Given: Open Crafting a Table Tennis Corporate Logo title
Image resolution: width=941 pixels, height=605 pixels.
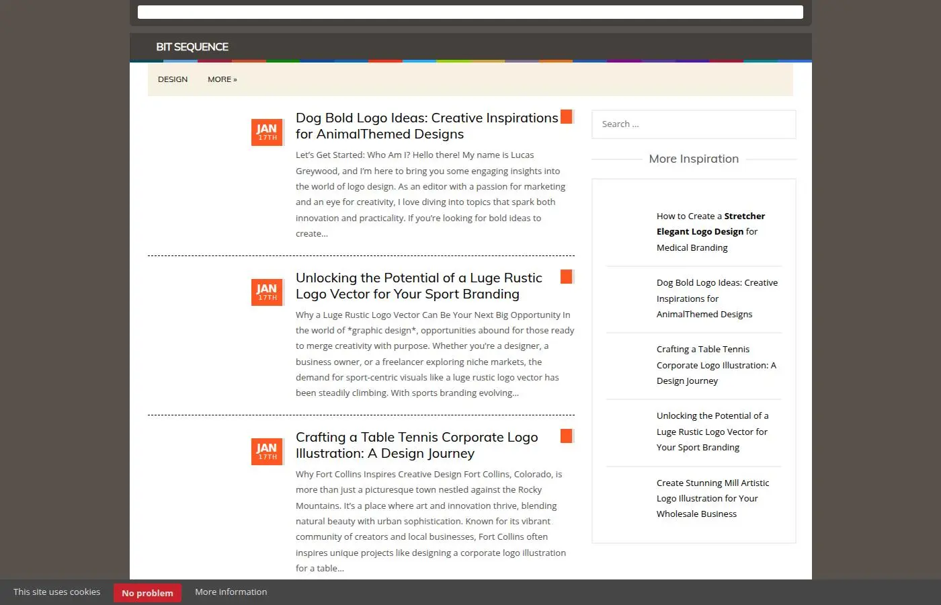Looking at the screenshot, I should pyautogui.click(x=417, y=445).
